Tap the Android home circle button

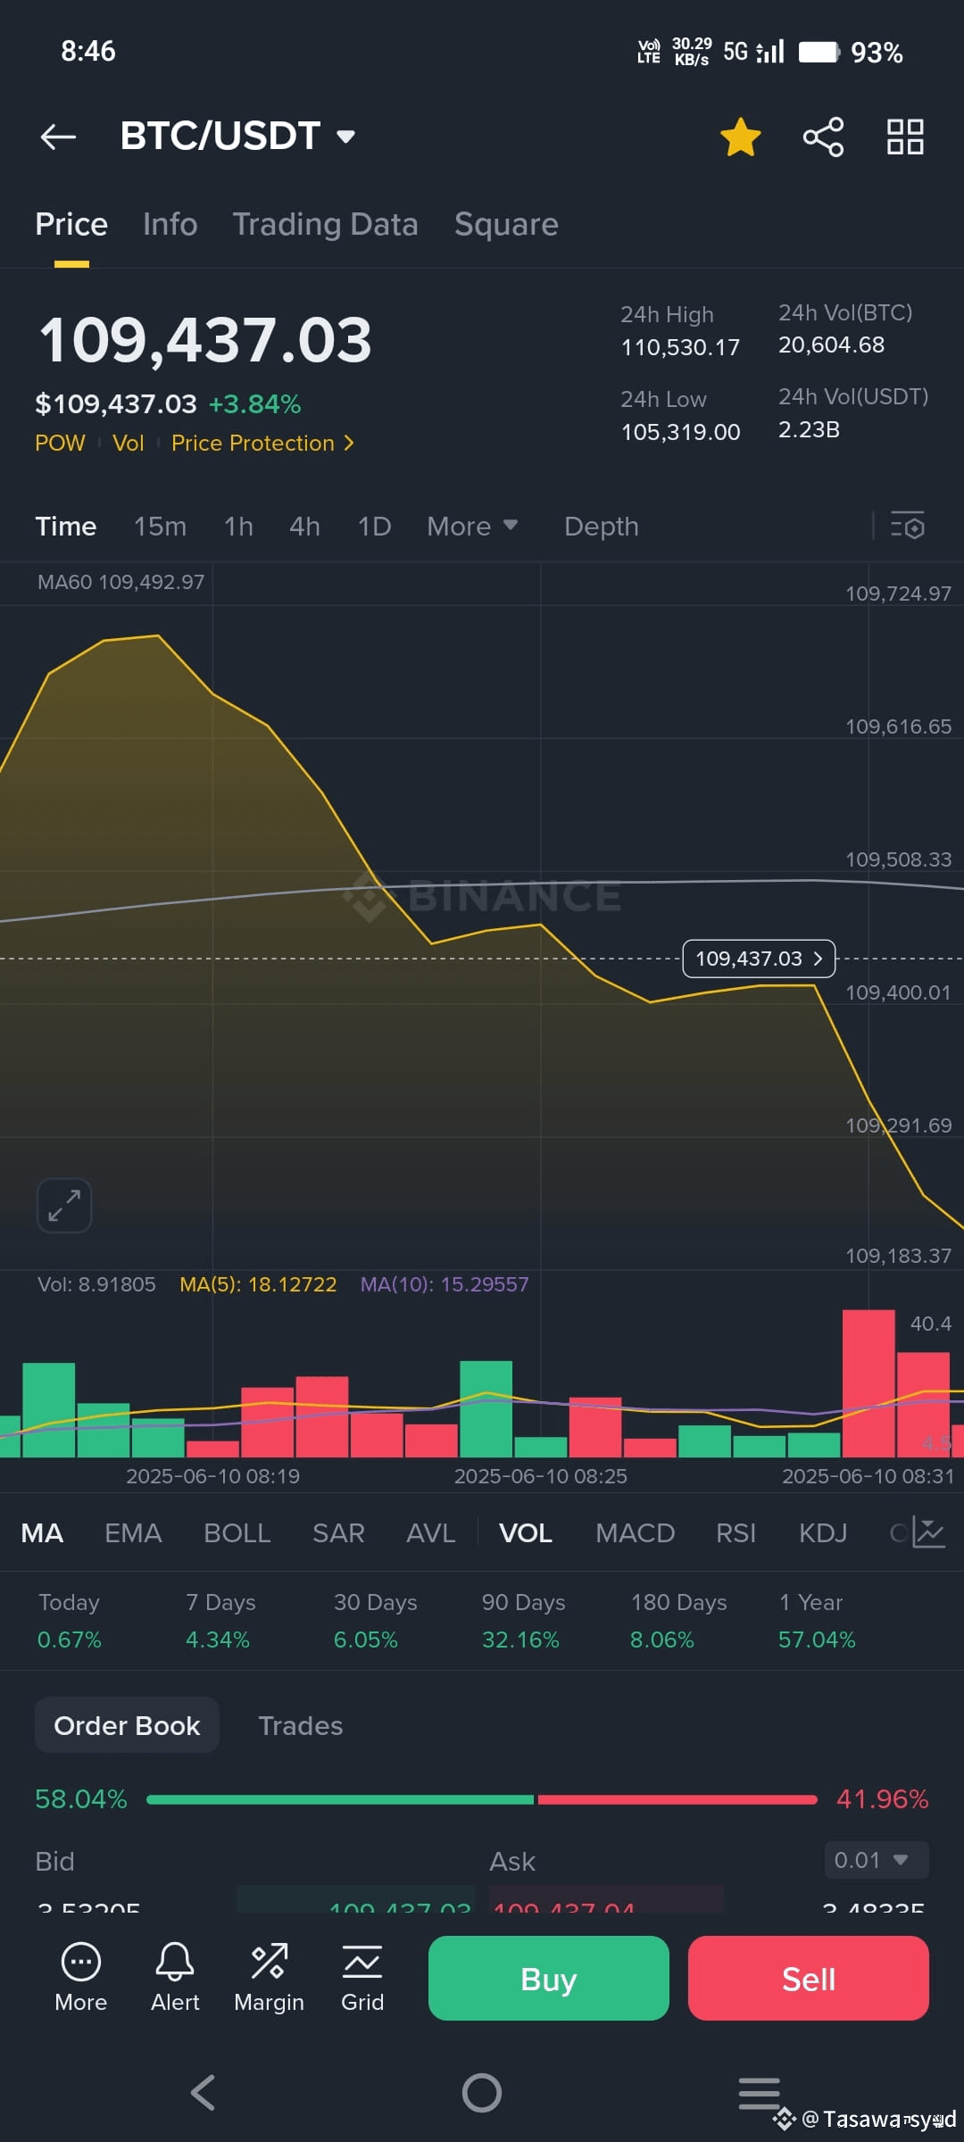pyautogui.click(x=482, y=2092)
